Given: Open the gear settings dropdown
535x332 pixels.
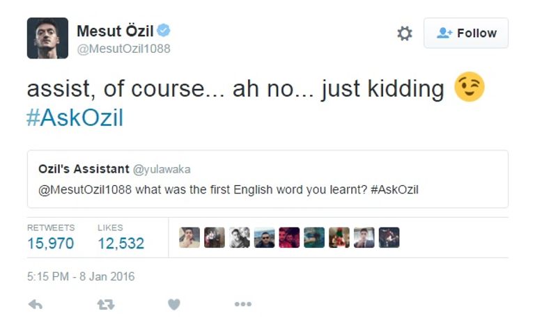Looking at the screenshot, I should point(405,33).
